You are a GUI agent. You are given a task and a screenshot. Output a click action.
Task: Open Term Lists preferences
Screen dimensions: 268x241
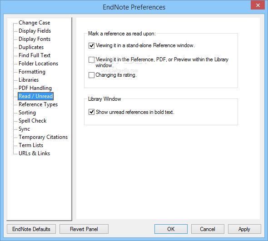(x=31, y=145)
